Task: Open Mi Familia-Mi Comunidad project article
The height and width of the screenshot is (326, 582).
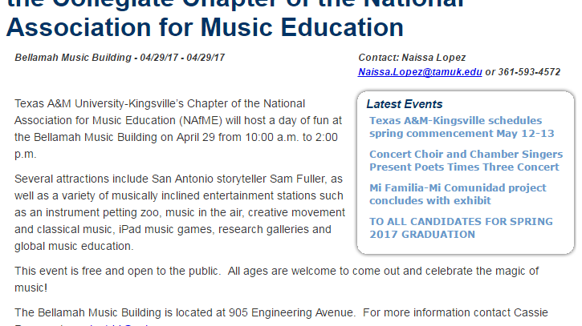Action: pos(458,194)
